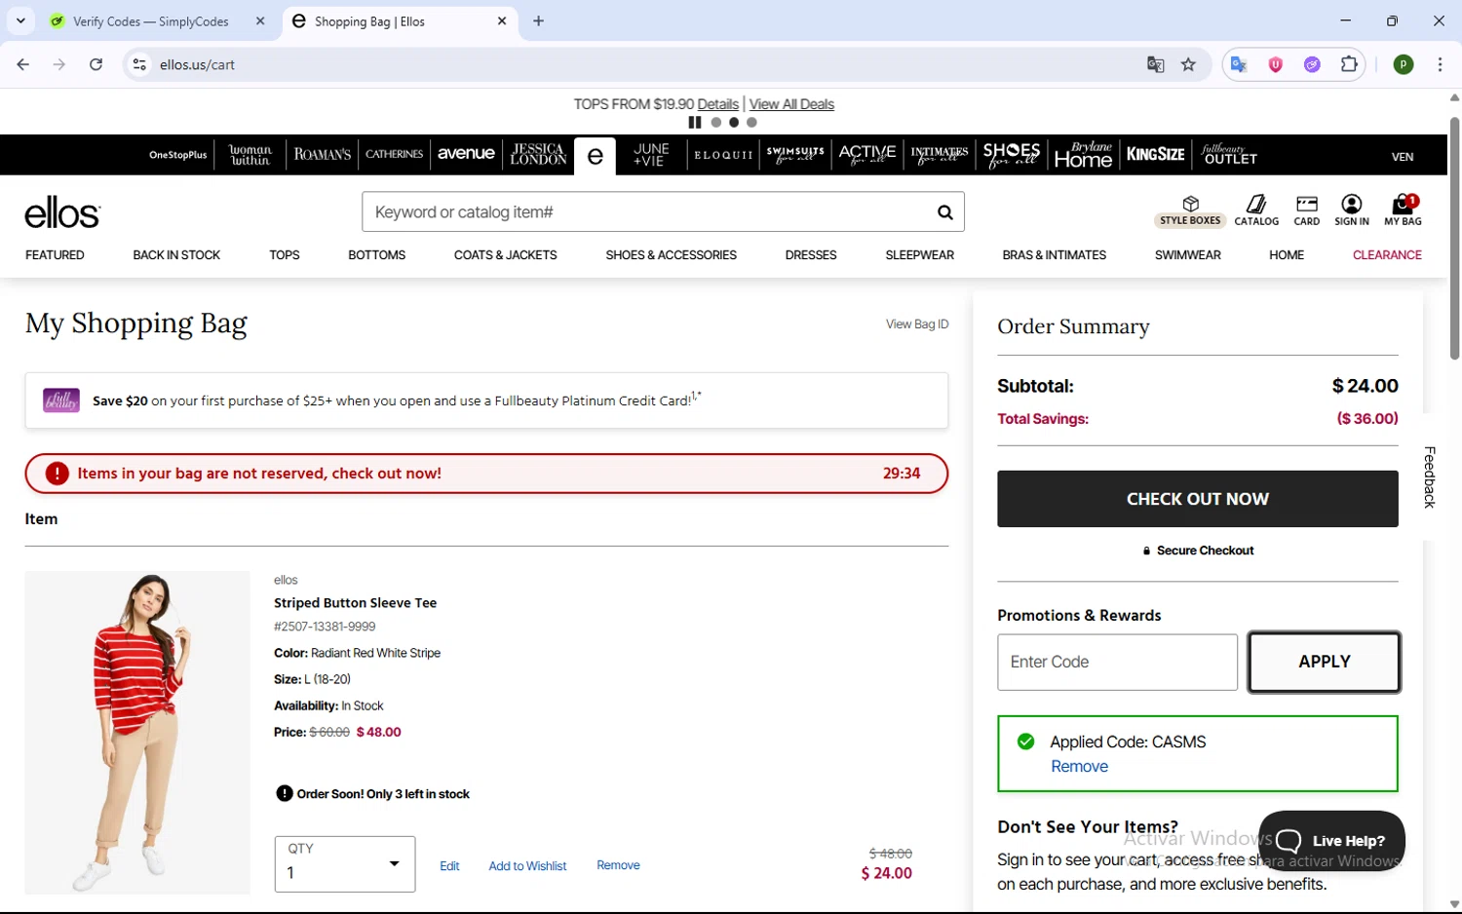Open June+Vie brand logo
This screenshot has width=1462, height=914.
651,155
